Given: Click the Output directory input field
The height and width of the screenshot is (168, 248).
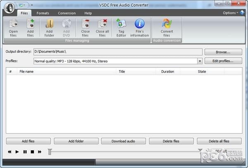Looking at the screenshot, I should click(x=118, y=52).
